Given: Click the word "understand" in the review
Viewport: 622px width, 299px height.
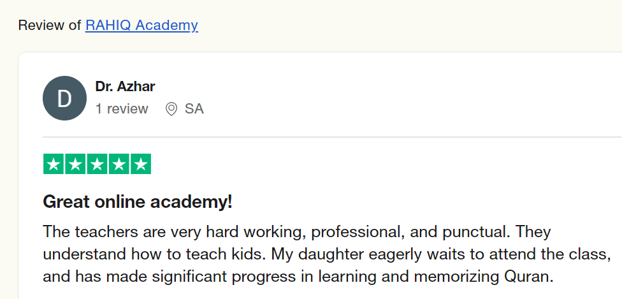Looking at the screenshot, I should [x=83, y=254].
